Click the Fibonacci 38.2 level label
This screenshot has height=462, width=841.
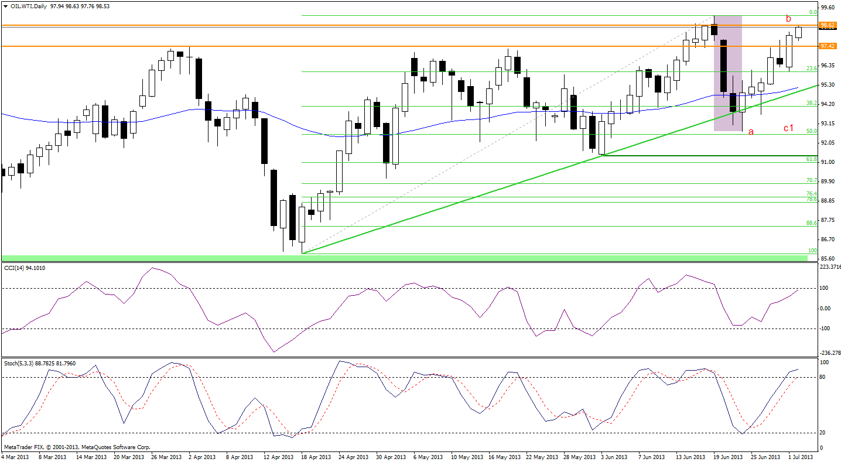[x=812, y=102]
